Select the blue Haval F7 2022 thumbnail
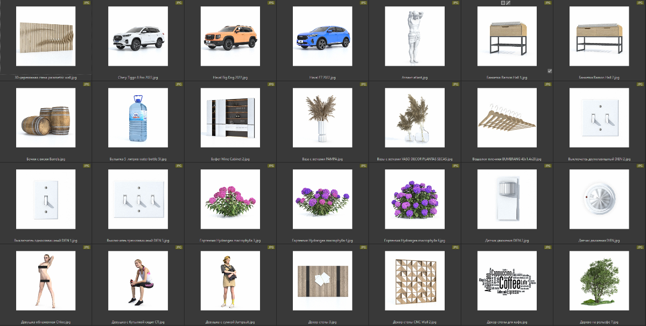 [x=322, y=37]
